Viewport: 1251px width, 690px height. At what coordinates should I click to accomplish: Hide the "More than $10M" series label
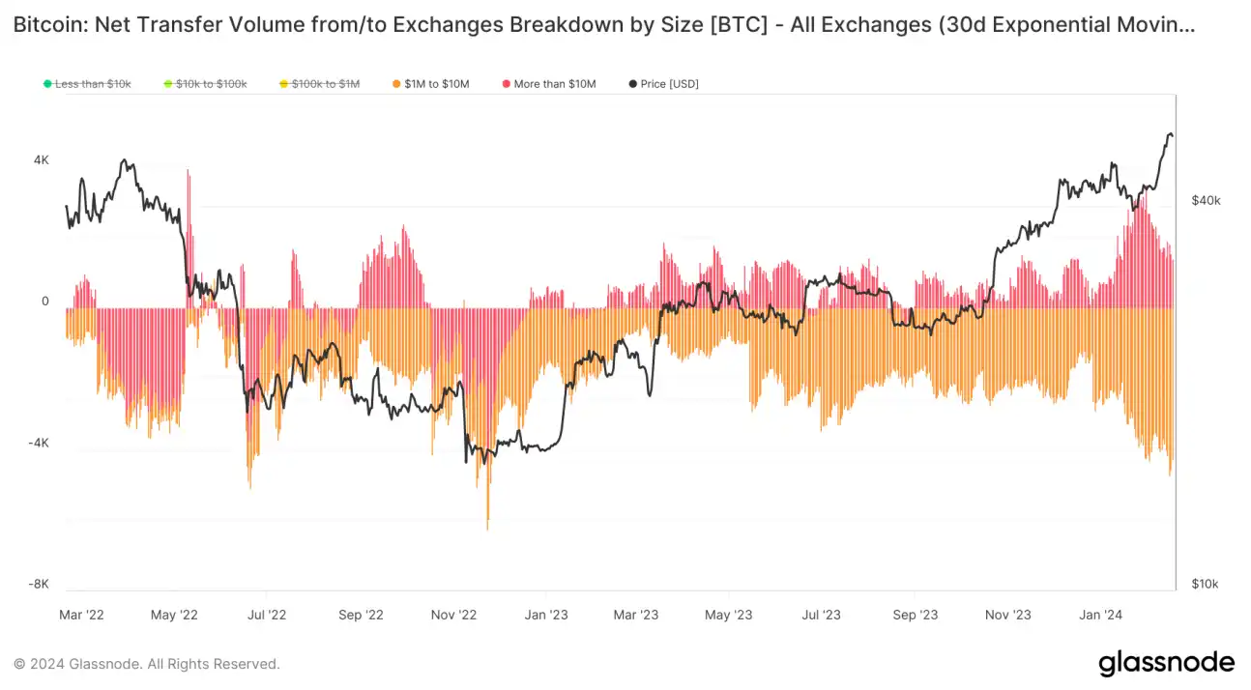pyautogui.click(x=555, y=84)
